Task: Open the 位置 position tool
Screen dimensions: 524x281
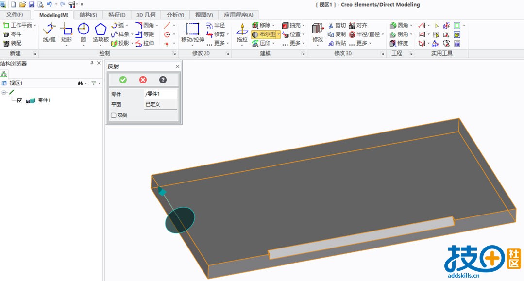Action: pos(291,34)
